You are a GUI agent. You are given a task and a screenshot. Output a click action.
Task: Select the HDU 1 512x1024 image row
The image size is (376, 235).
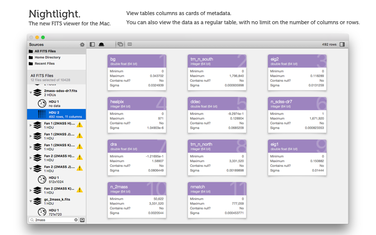(x=56, y=180)
